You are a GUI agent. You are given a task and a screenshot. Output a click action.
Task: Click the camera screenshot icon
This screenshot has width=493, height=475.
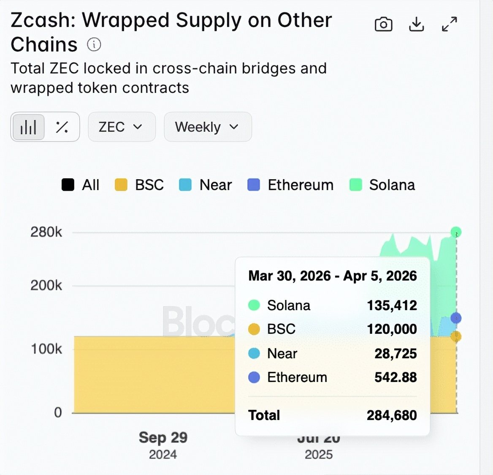[383, 25]
